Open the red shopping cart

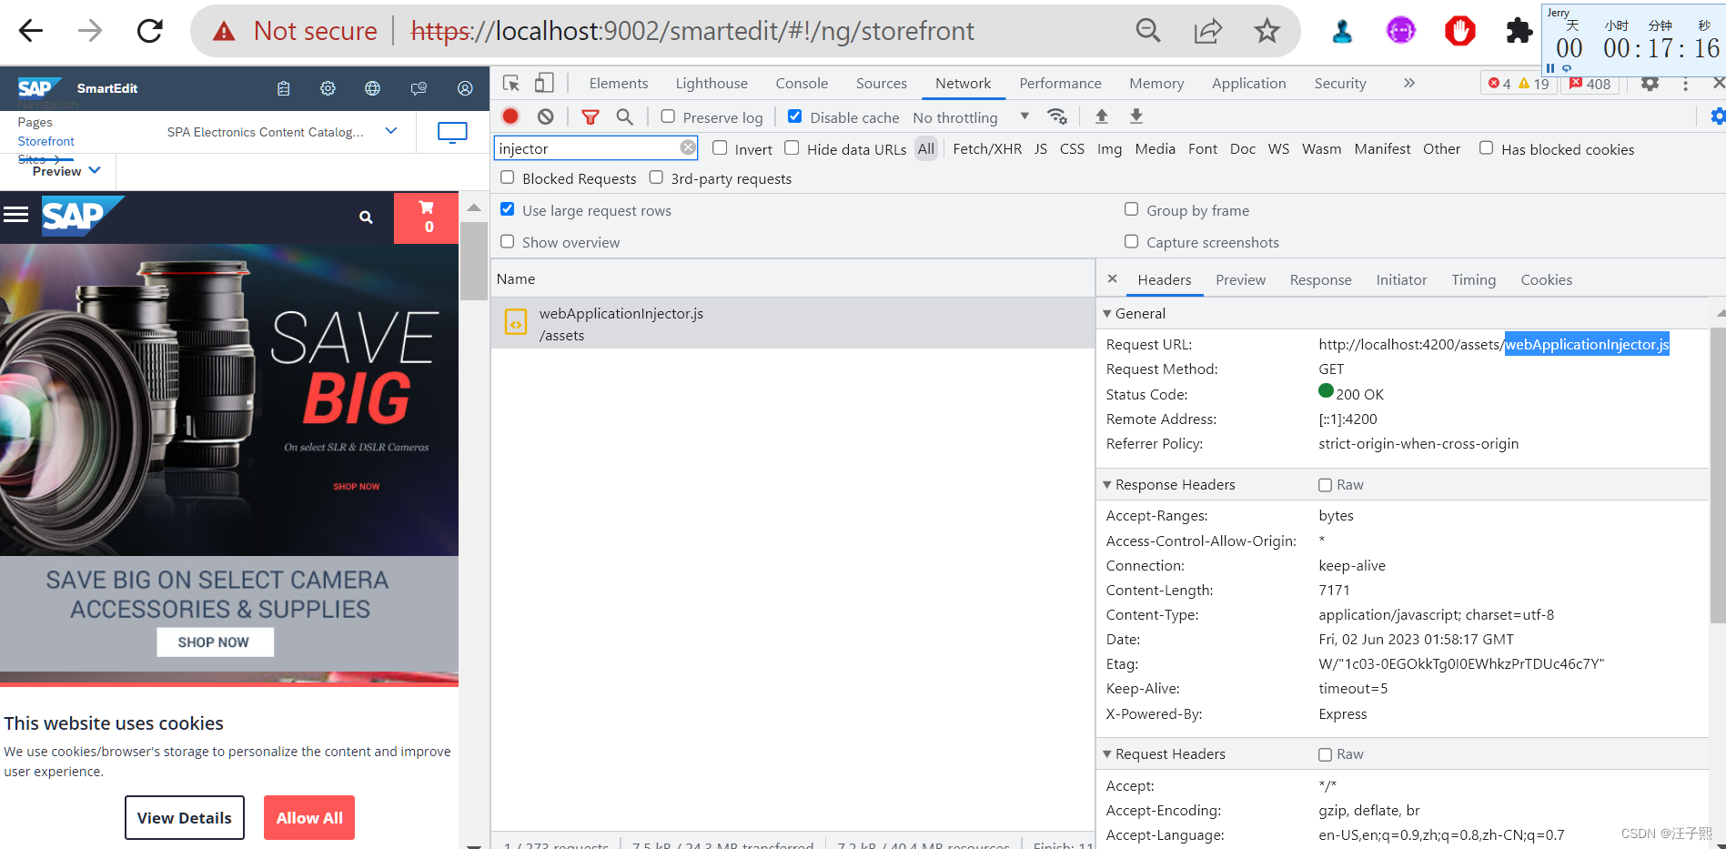pos(426,217)
